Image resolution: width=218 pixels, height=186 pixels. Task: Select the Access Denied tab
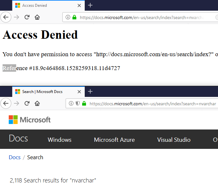pos(49,5)
